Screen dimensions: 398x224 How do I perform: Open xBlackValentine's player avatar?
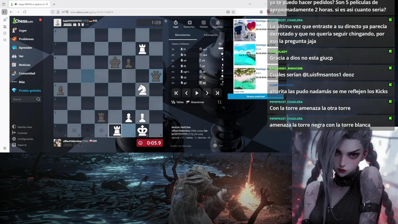(x=58, y=143)
